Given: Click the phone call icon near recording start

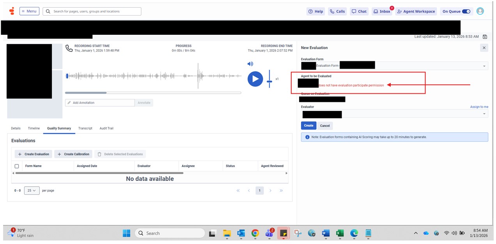Looking at the screenshot, I should [69, 48].
